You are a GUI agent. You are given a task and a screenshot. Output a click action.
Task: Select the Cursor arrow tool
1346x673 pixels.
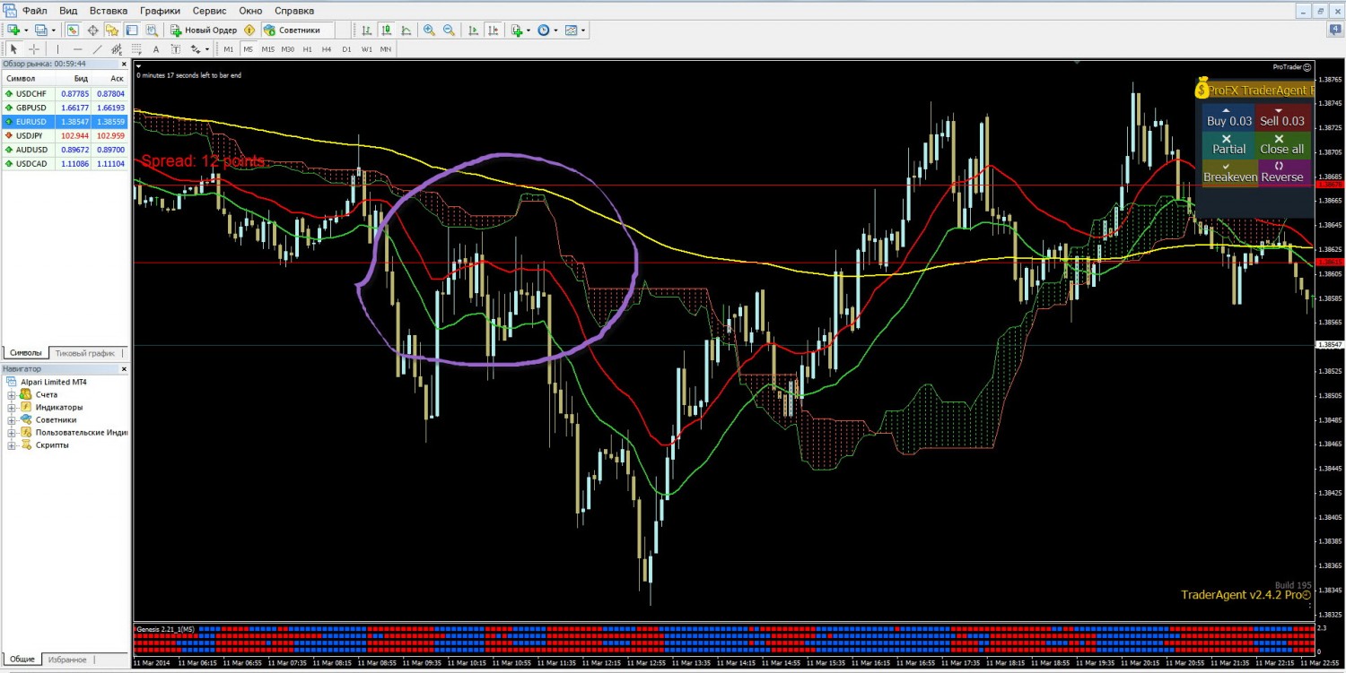[x=13, y=48]
